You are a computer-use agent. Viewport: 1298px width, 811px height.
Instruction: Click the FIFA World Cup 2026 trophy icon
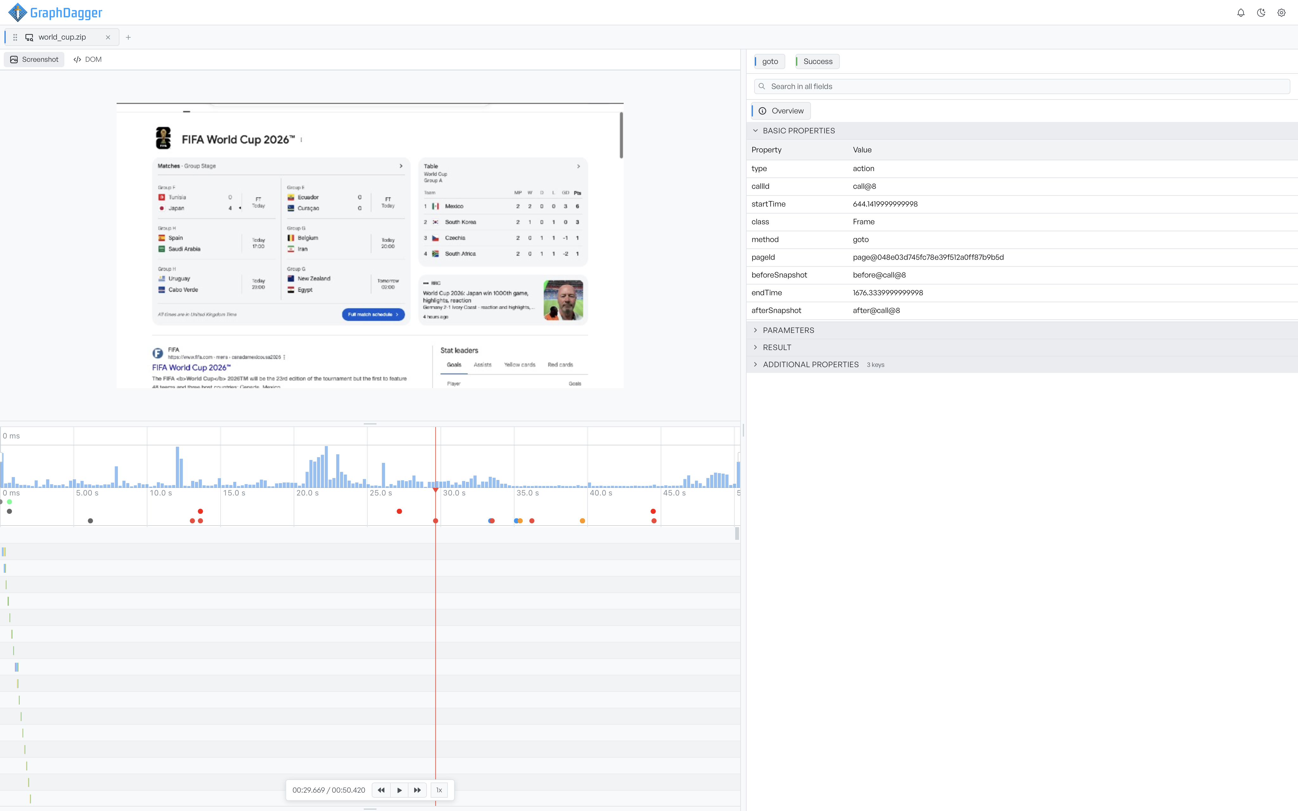point(163,138)
